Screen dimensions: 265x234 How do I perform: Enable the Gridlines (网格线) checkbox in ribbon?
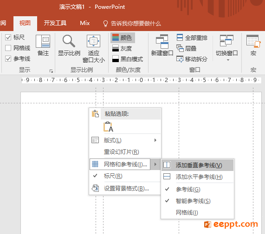[x=8, y=48]
